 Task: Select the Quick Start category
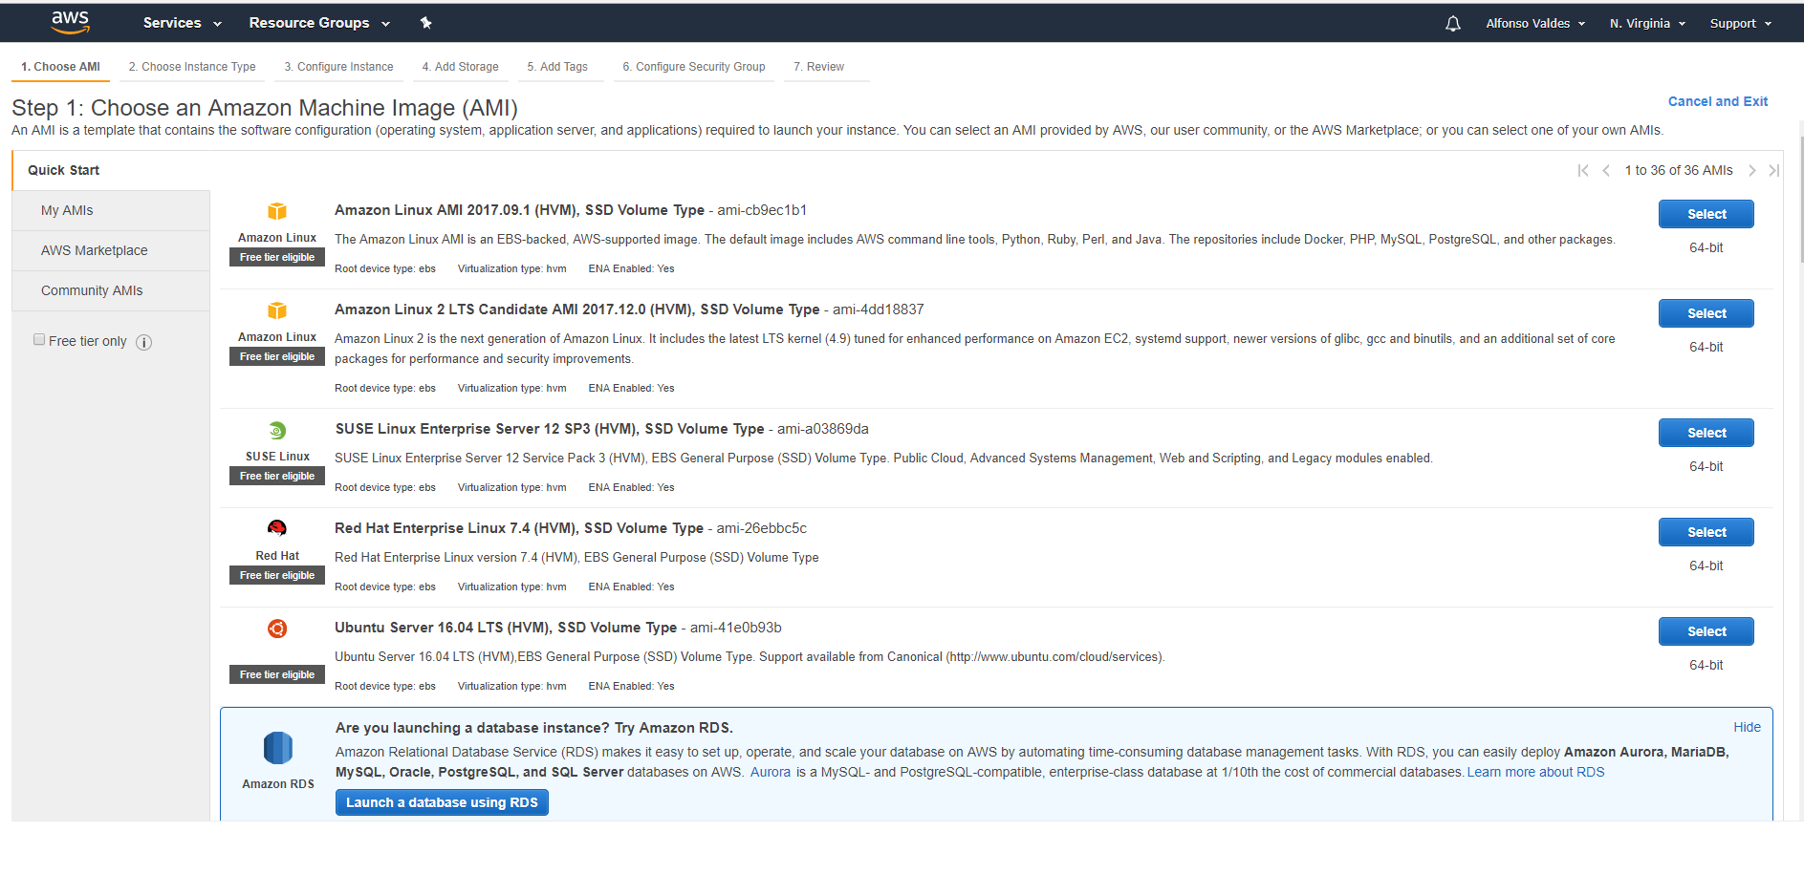point(111,170)
